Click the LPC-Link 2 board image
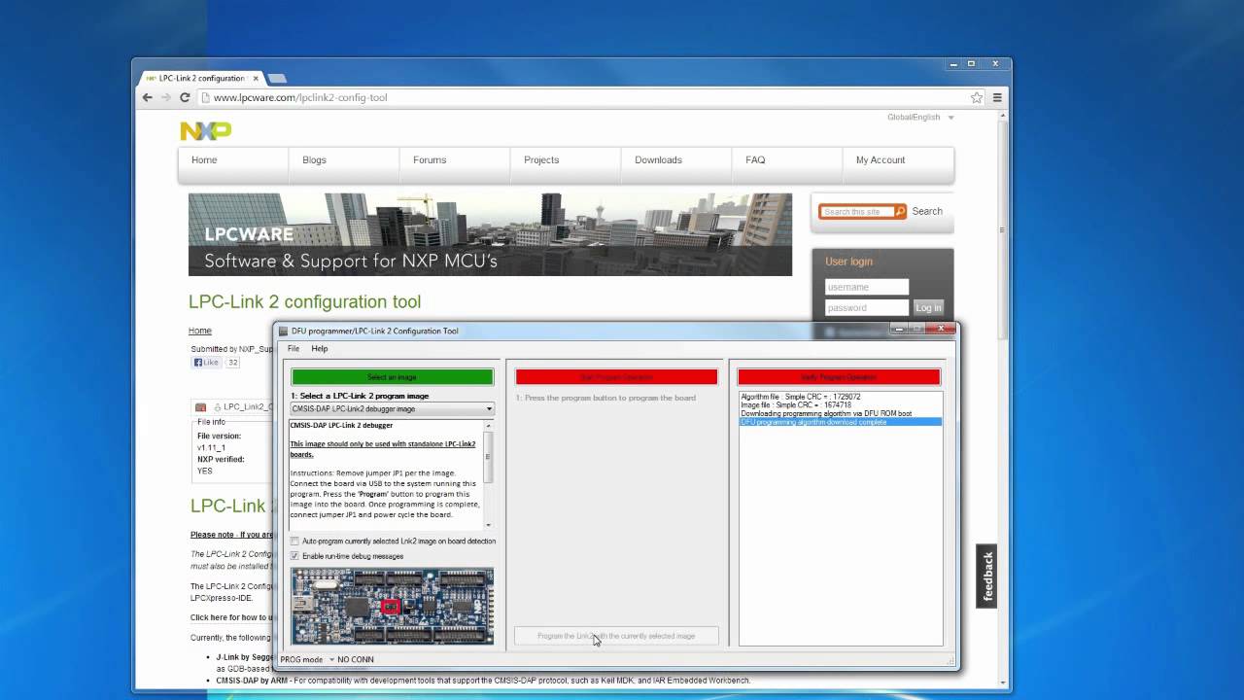 click(x=393, y=606)
